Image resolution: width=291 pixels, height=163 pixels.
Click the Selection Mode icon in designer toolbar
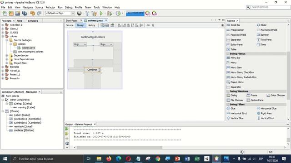pos(103,25)
